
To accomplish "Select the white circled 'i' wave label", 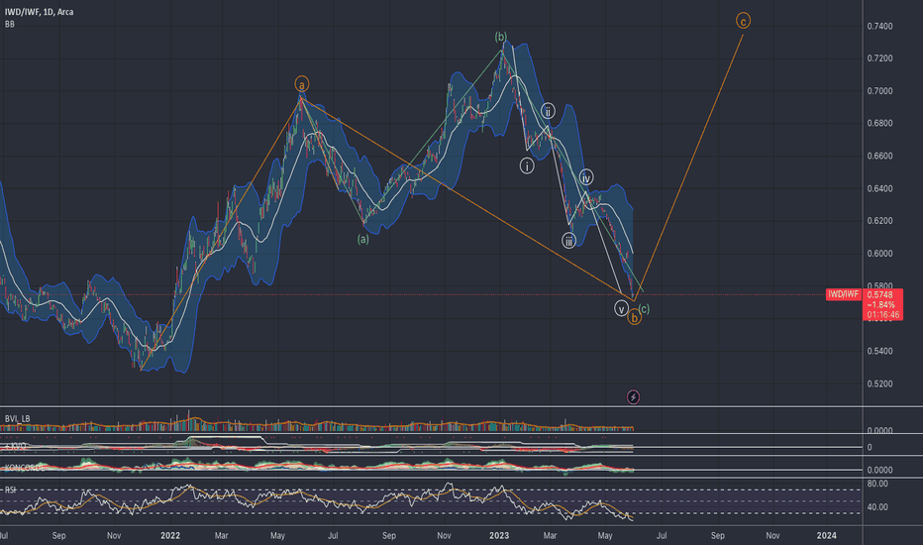I will click(x=527, y=166).
